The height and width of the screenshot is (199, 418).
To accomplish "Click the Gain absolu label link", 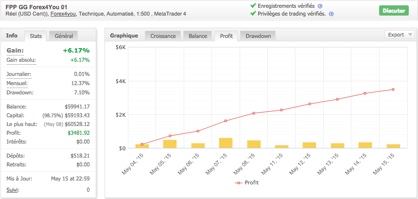I will click(21, 60).
